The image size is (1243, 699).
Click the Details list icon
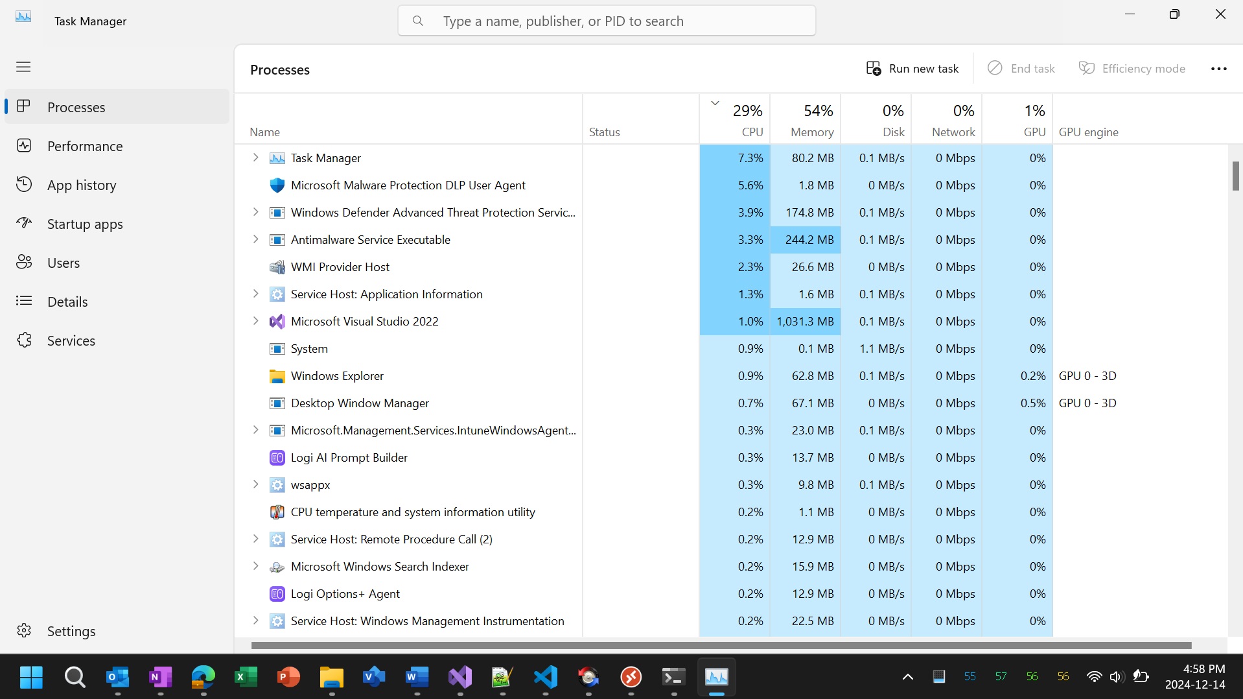coord(24,301)
